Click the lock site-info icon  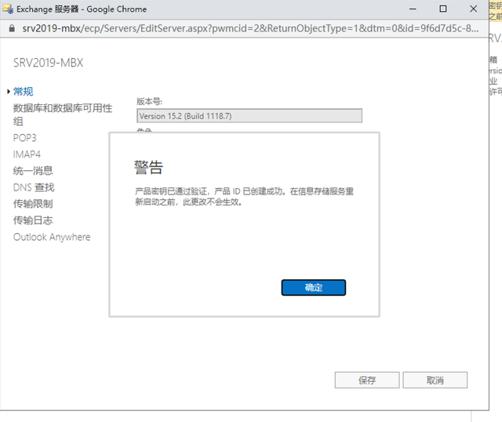click(12, 28)
